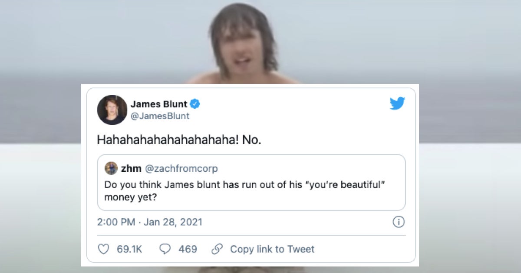This screenshot has height=273, width=521.
Task: Click zhm's small profile avatar
Action: tap(110, 168)
